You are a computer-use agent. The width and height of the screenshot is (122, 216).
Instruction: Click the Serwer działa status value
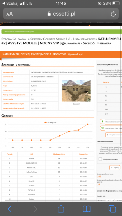click(x=42, y=77)
